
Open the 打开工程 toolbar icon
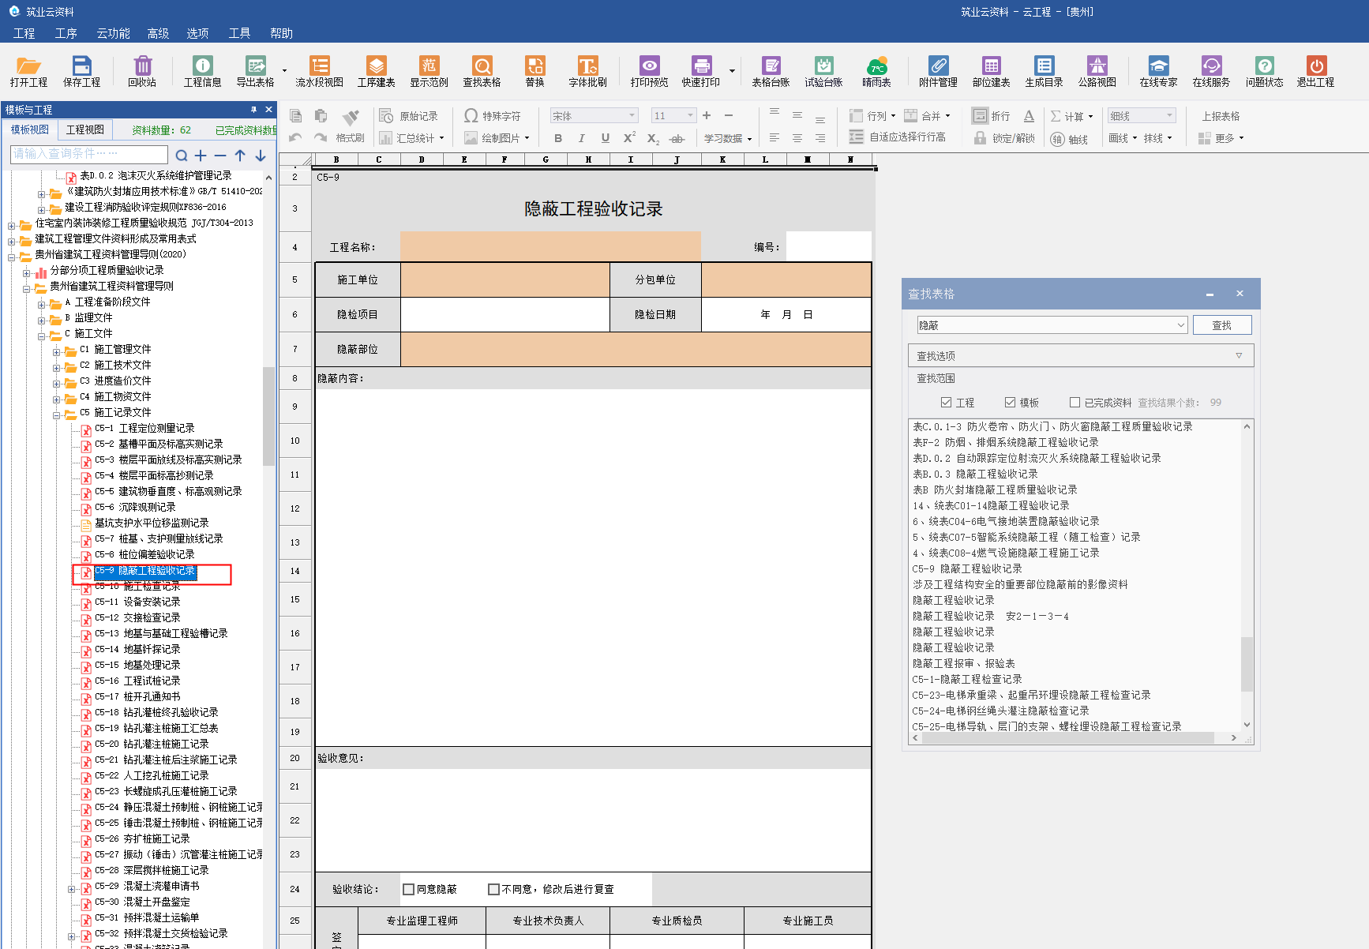pyautogui.click(x=28, y=71)
